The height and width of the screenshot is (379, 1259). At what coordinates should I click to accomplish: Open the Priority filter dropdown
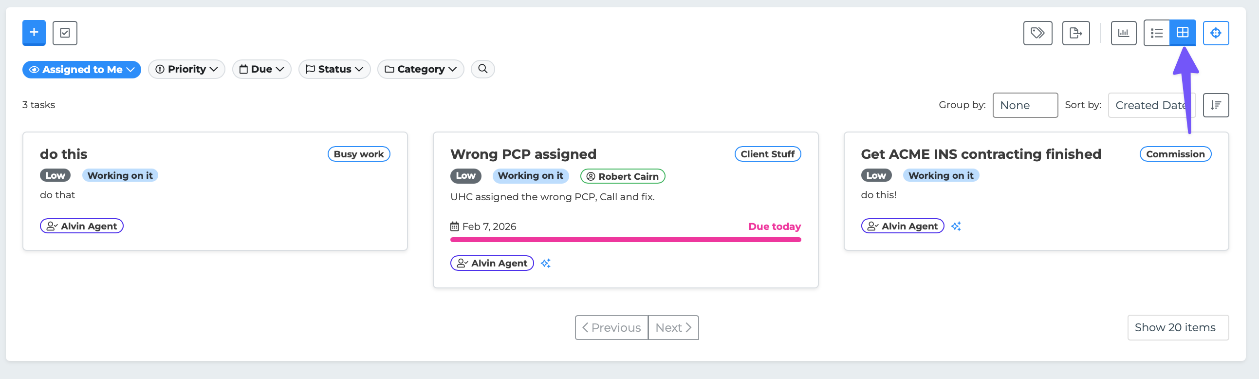[186, 70]
